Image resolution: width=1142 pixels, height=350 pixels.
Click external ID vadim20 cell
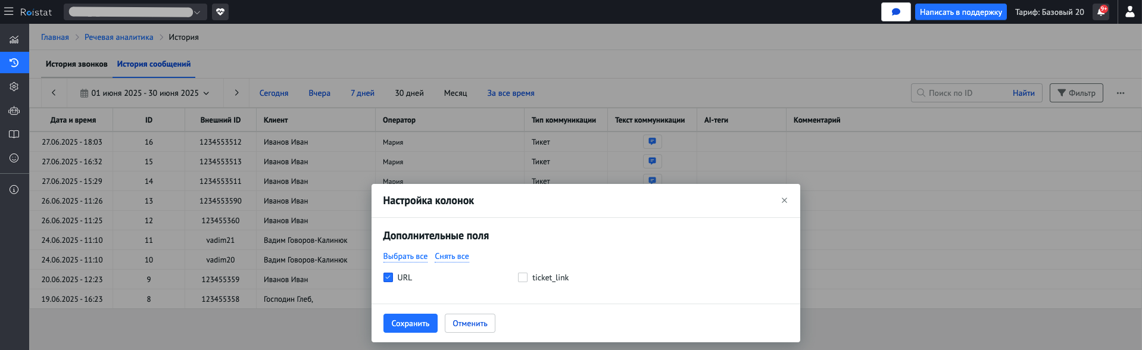click(x=220, y=260)
